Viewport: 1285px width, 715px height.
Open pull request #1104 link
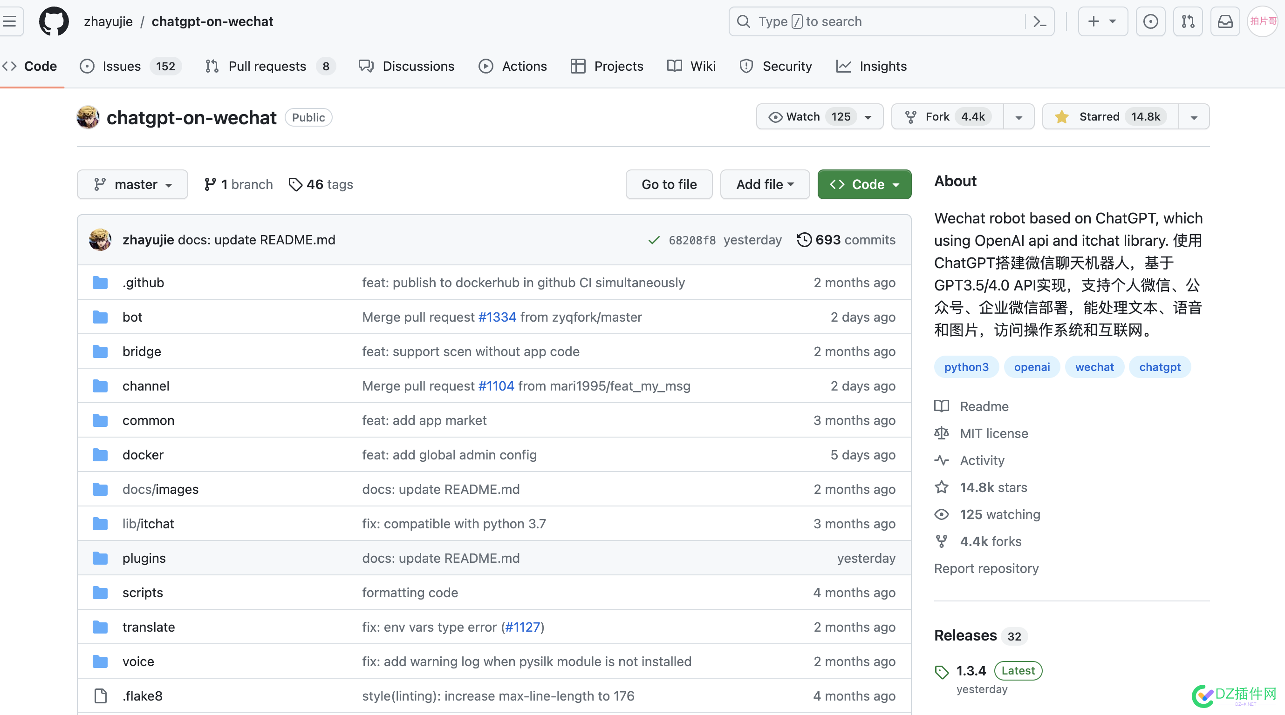[x=496, y=385]
